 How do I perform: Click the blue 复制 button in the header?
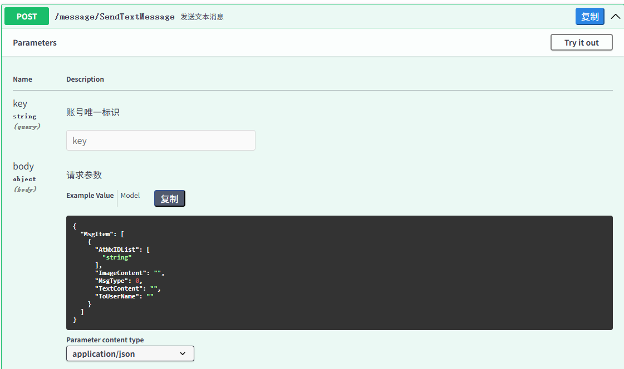pyautogui.click(x=590, y=16)
